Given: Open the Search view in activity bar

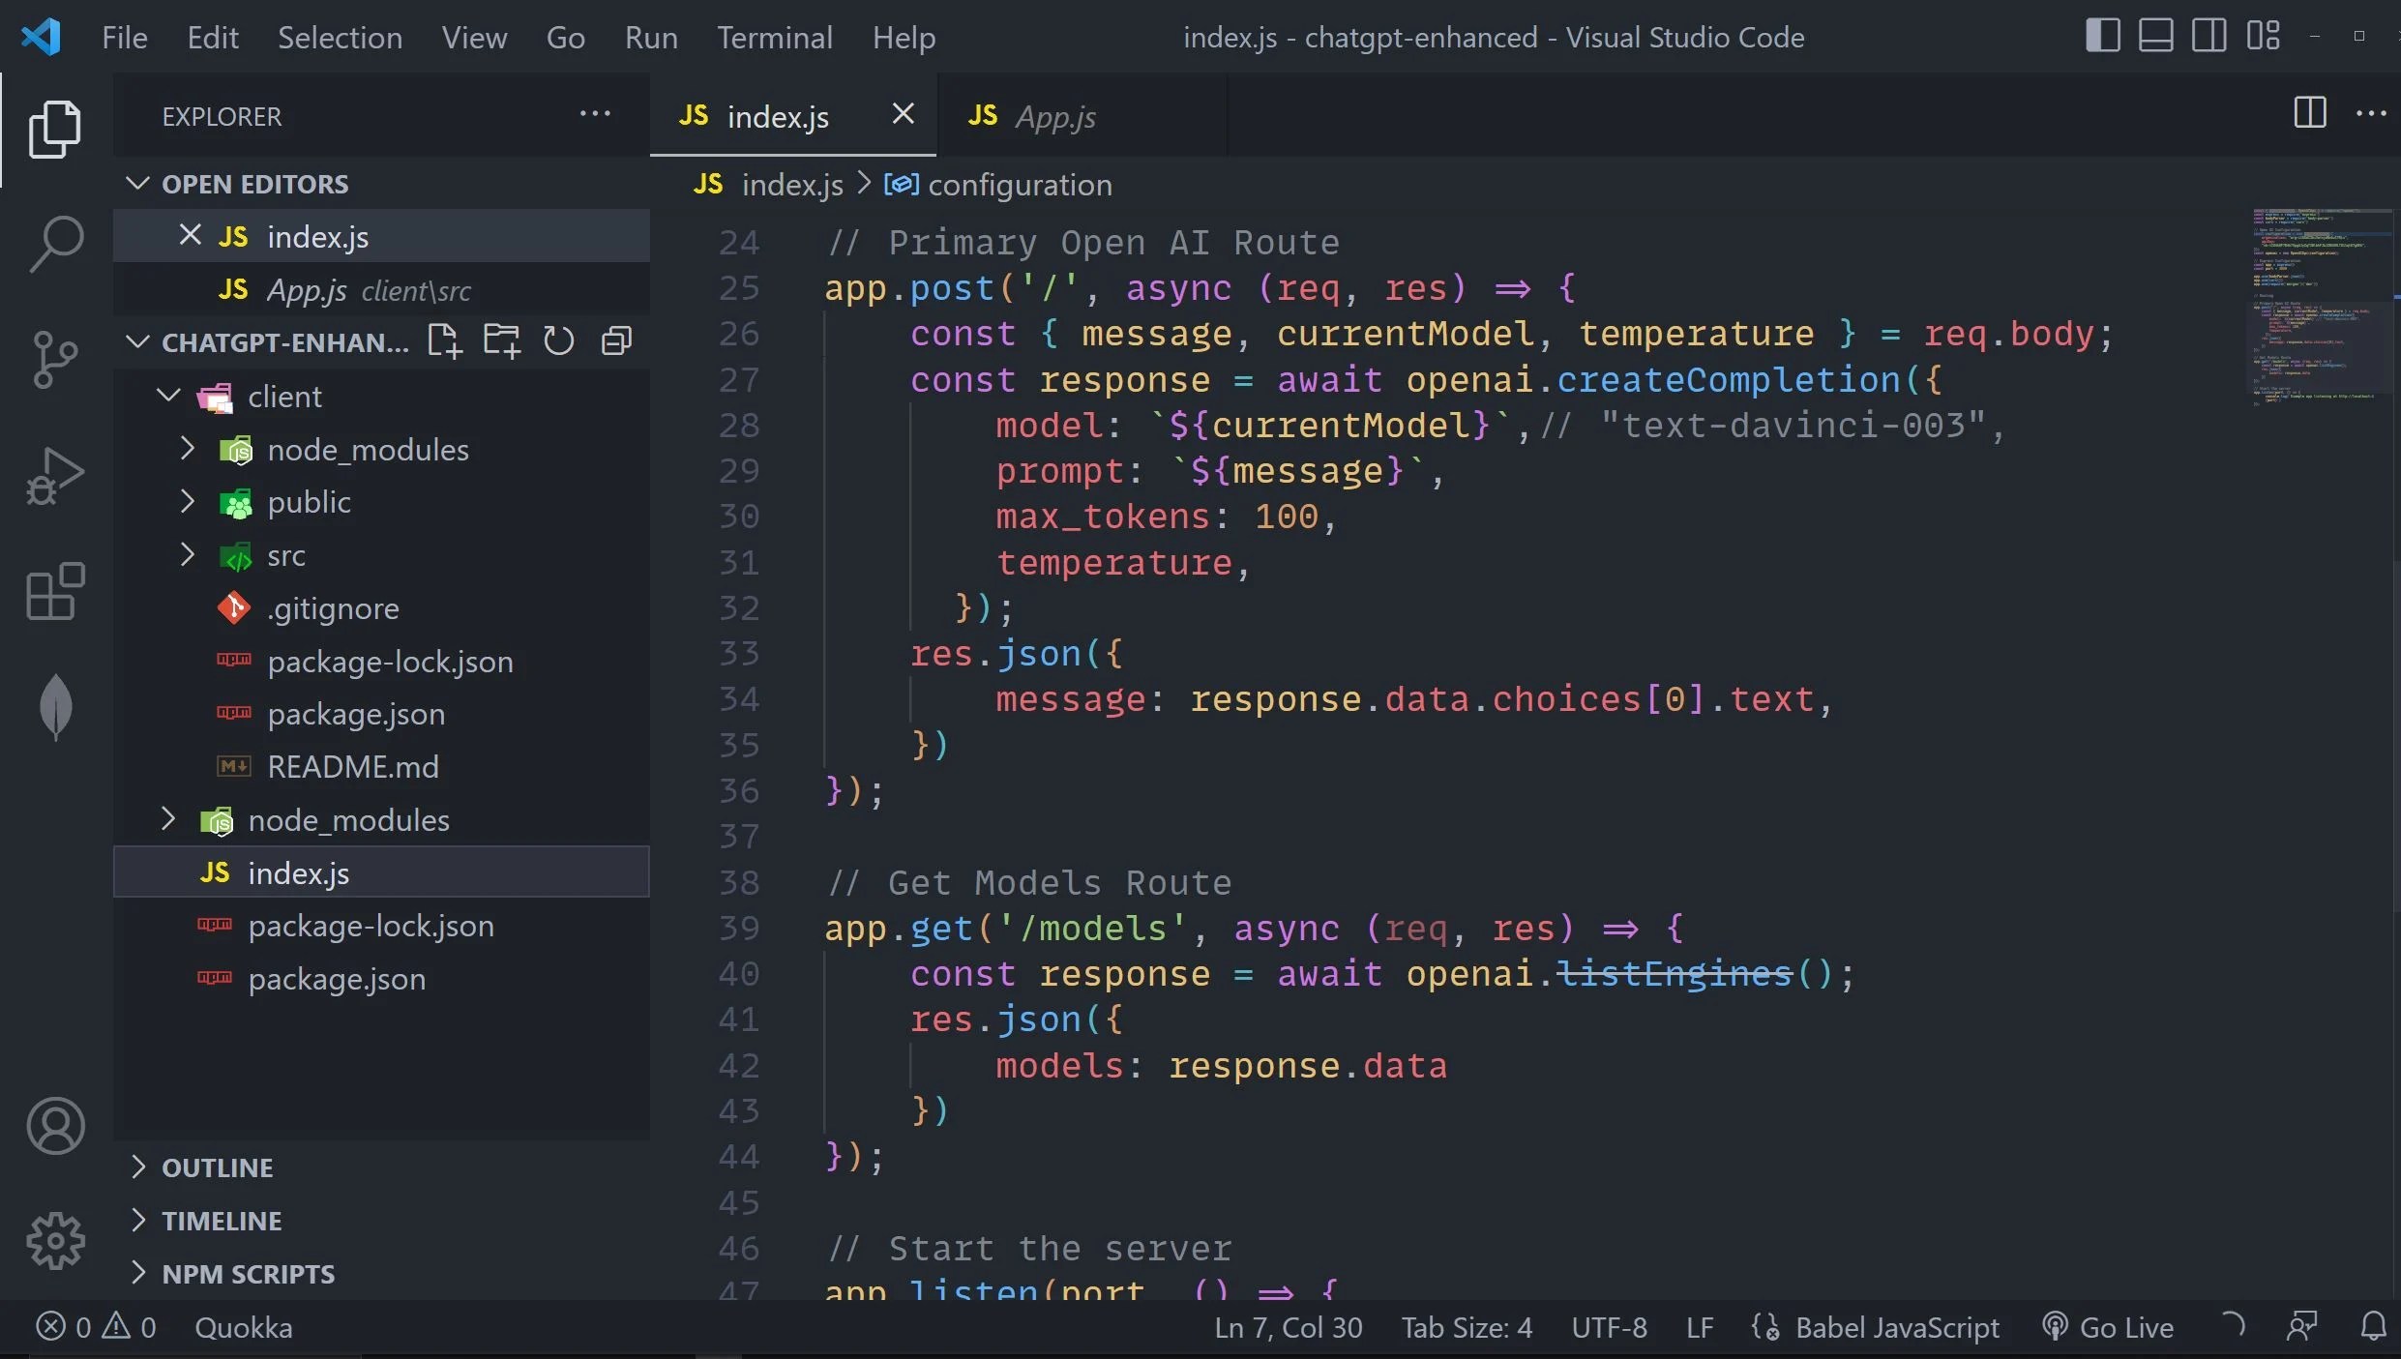Looking at the screenshot, I should pyautogui.click(x=55, y=243).
